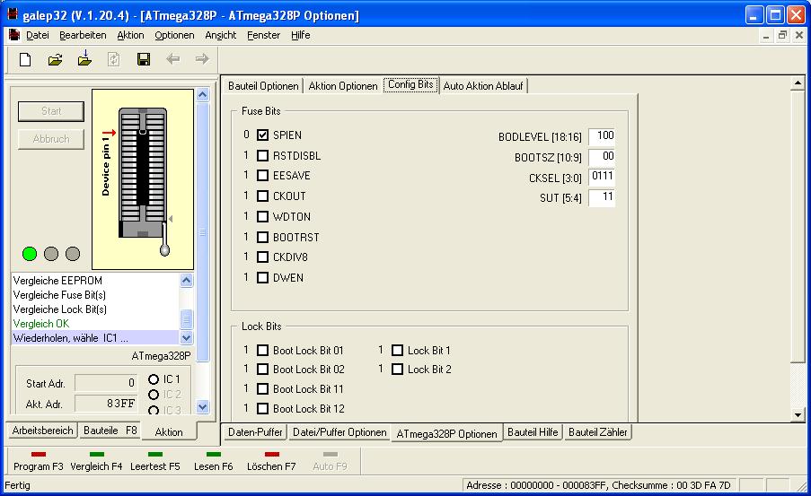Open the Fenster menu
Image resolution: width=811 pixels, height=496 pixels.
point(263,35)
